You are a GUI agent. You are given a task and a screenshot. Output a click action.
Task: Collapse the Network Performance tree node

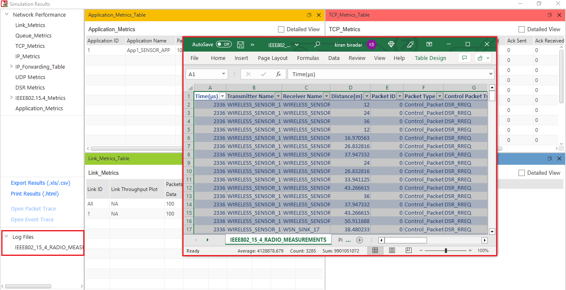click(x=7, y=15)
